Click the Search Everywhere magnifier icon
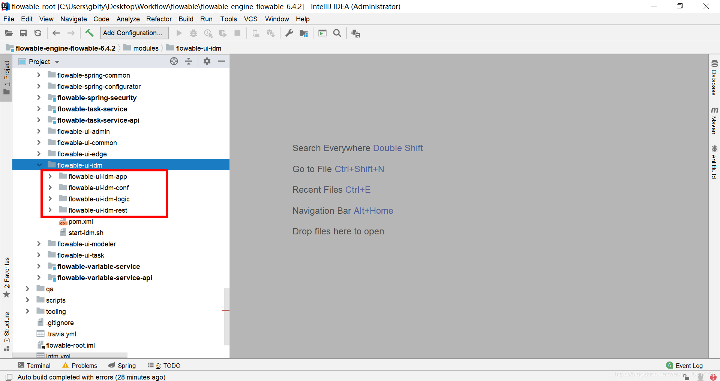This screenshot has height=381, width=720. pos(337,33)
